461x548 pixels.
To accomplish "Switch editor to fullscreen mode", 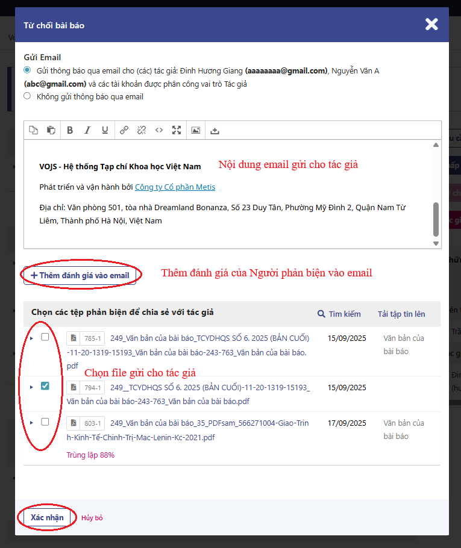I will [177, 130].
